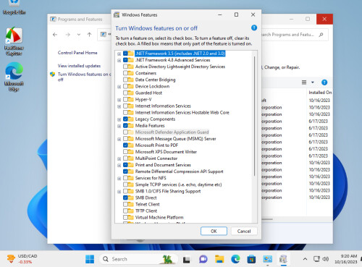Click the Windows Features vertical scrollbar
The height and width of the screenshot is (267, 362).
pos(254,116)
